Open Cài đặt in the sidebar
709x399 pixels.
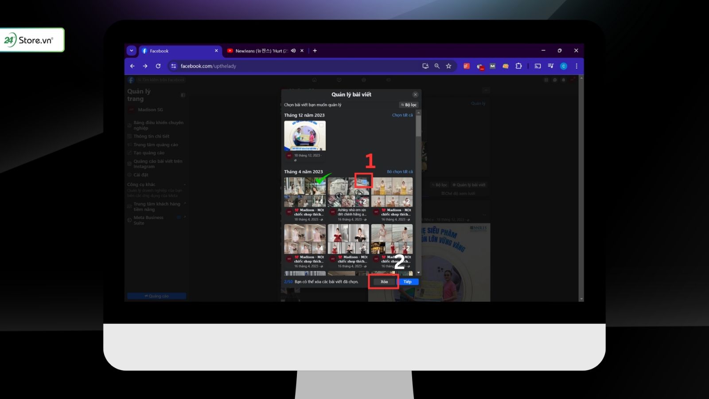pyautogui.click(x=141, y=175)
